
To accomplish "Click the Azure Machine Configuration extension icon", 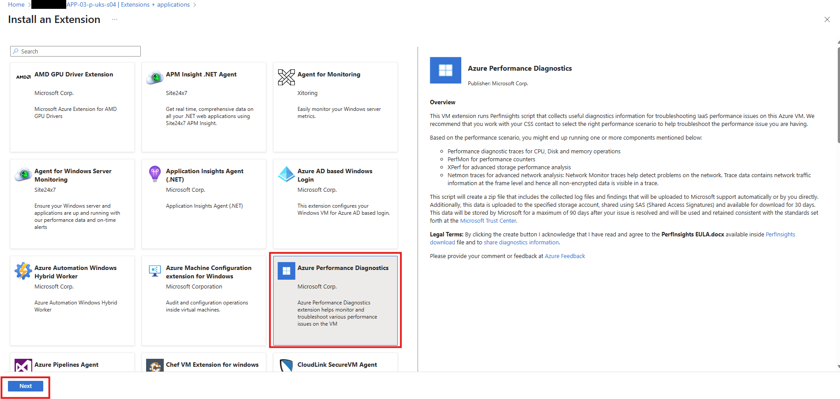I will (154, 270).
